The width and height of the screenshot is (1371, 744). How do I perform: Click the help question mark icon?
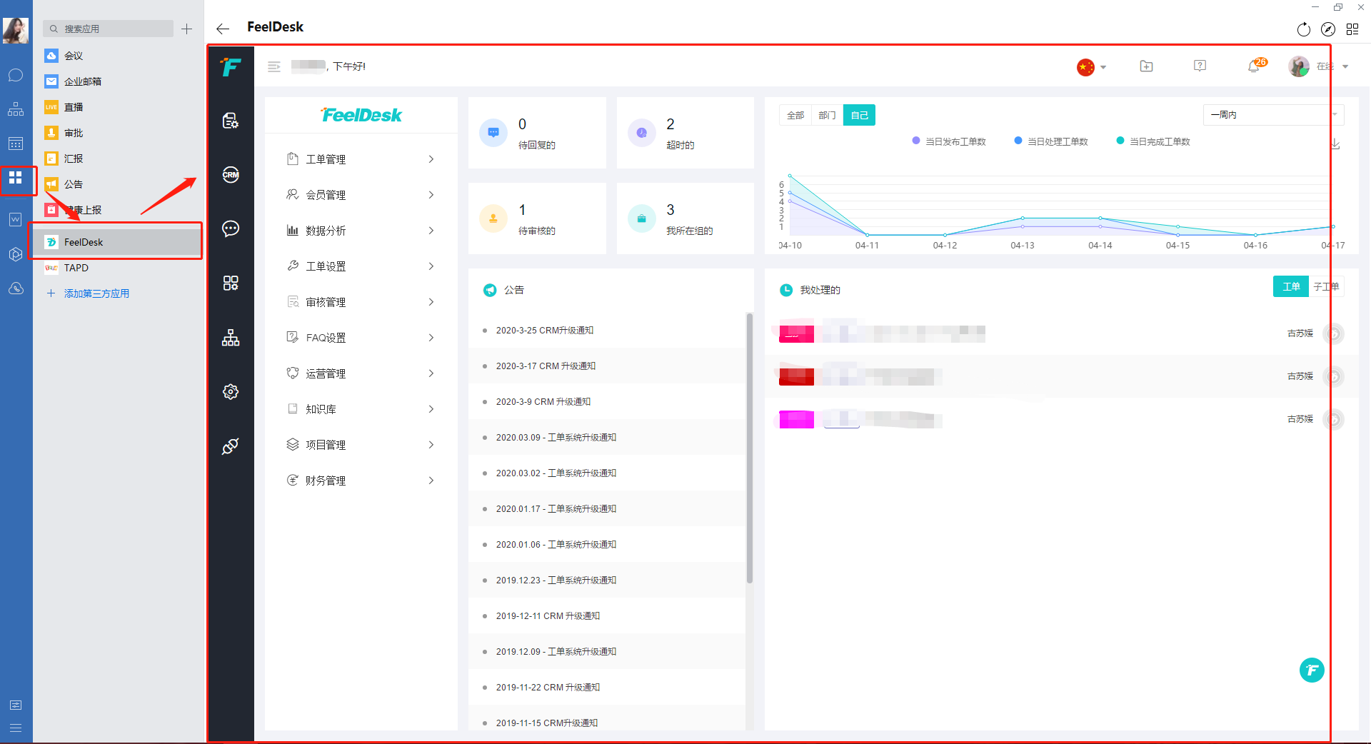[x=1200, y=66]
